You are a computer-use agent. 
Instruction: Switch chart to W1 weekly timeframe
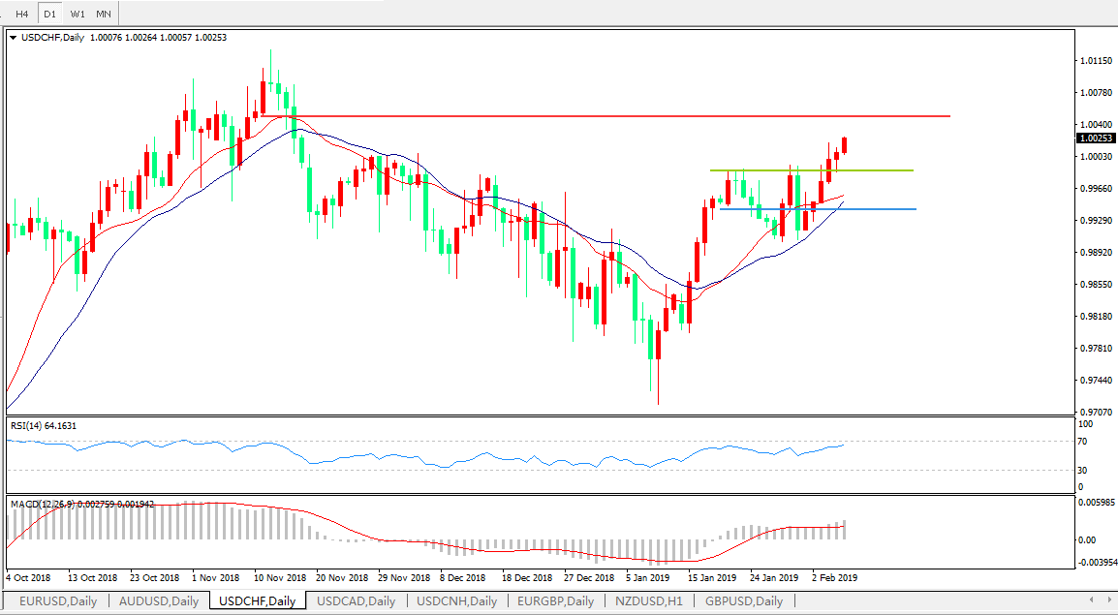[x=78, y=14]
